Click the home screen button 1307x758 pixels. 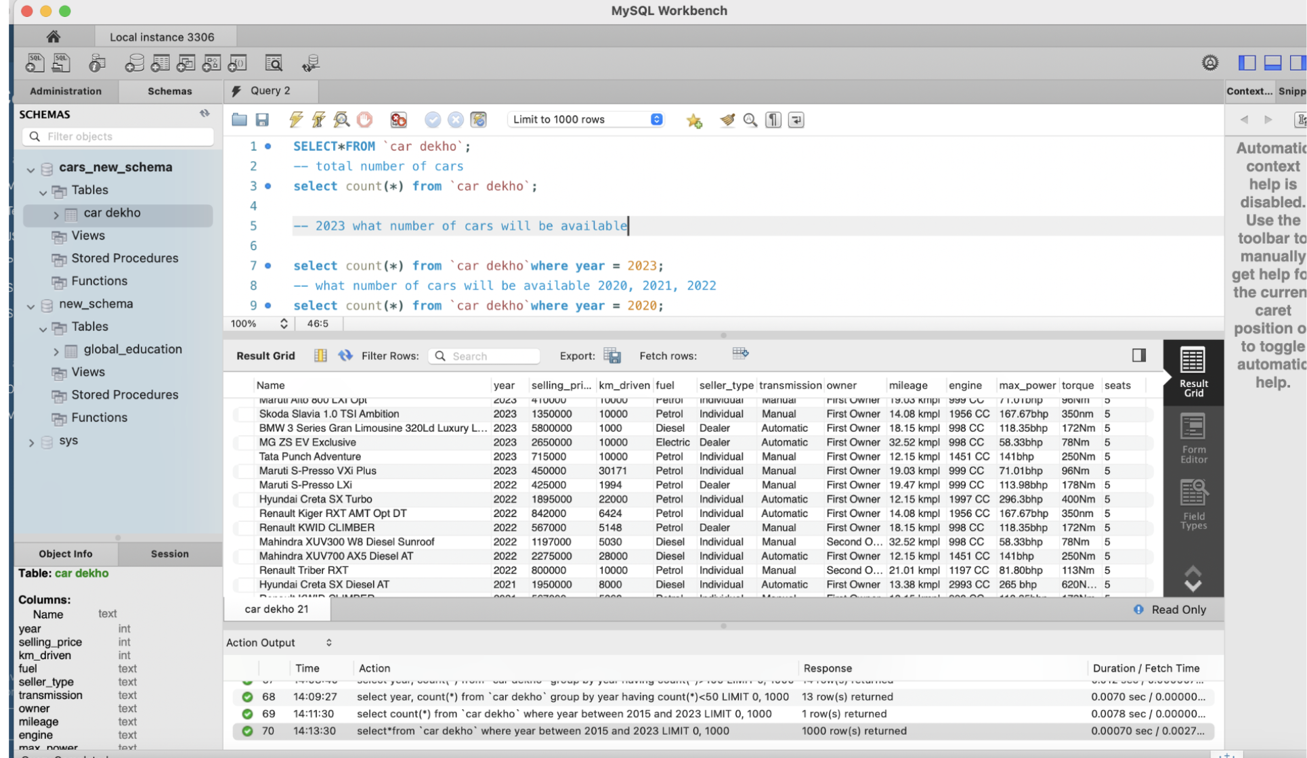(x=53, y=37)
